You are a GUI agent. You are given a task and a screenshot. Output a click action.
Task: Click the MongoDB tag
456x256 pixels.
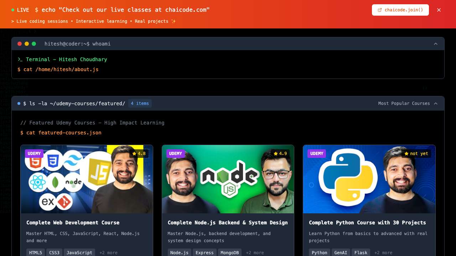click(230, 252)
